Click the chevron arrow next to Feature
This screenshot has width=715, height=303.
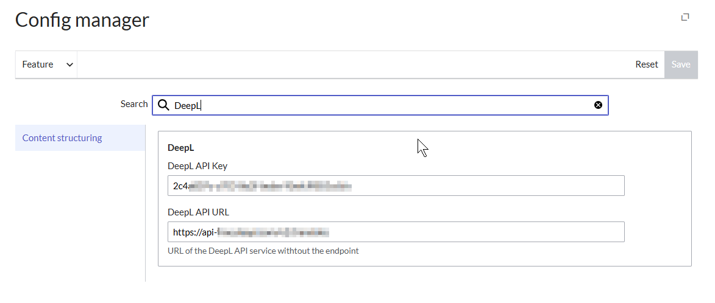tap(69, 64)
